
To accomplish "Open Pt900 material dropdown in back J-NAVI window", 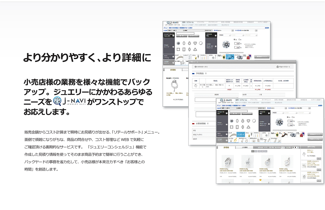I will [225, 35].
